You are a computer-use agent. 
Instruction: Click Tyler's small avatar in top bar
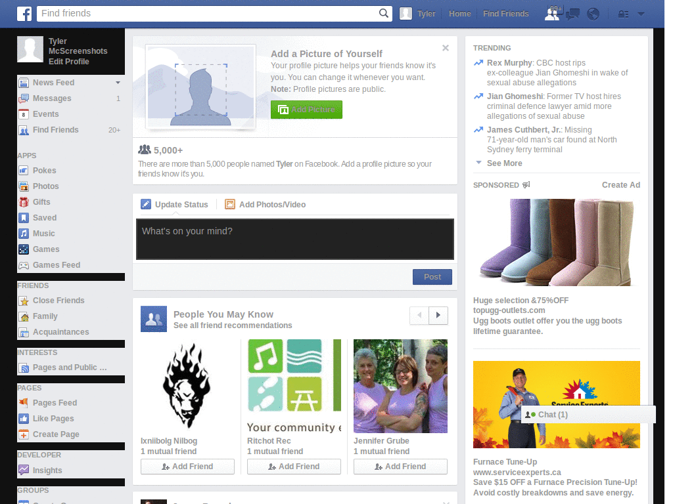(406, 14)
